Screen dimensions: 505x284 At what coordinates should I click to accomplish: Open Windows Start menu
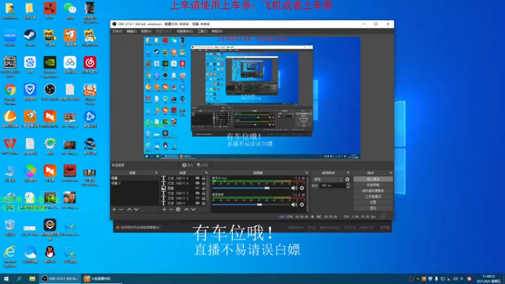[6, 278]
